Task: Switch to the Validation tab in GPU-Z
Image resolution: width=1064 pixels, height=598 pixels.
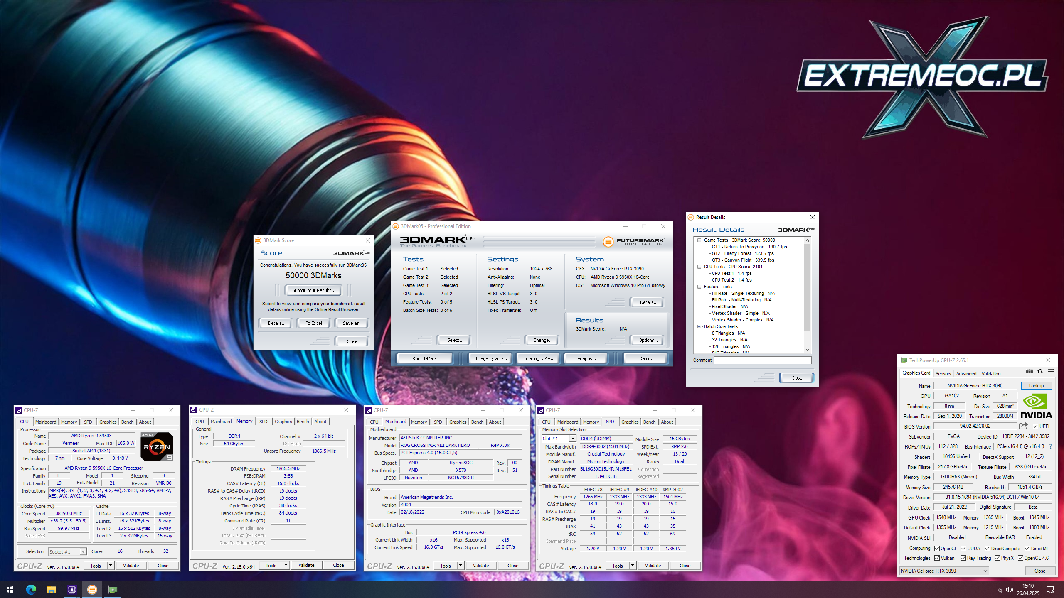Action: (x=991, y=374)
